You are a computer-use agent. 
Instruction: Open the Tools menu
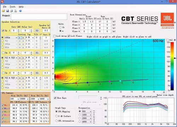12,7
